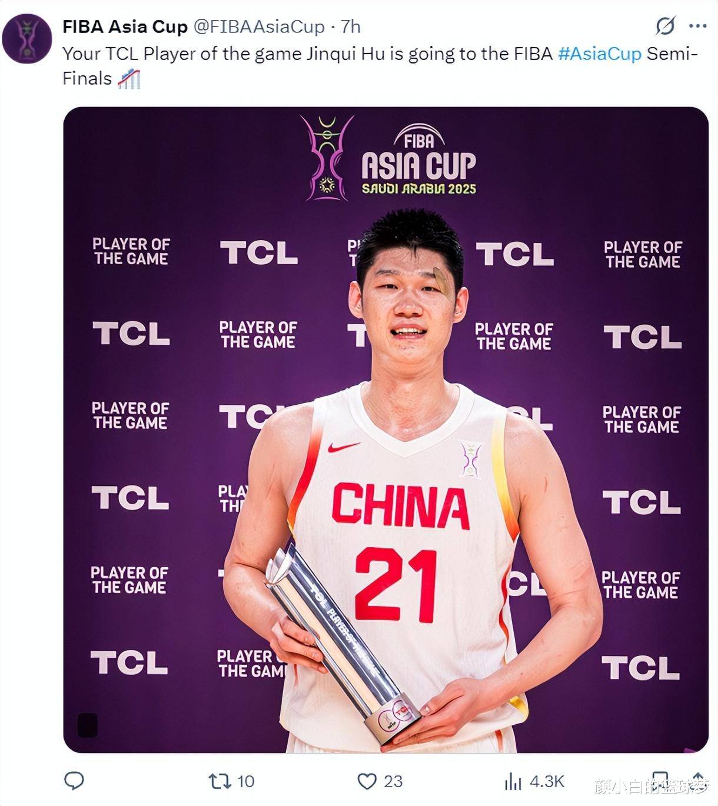
Task: Open the reply comment icon
Action: pos(74,781)
